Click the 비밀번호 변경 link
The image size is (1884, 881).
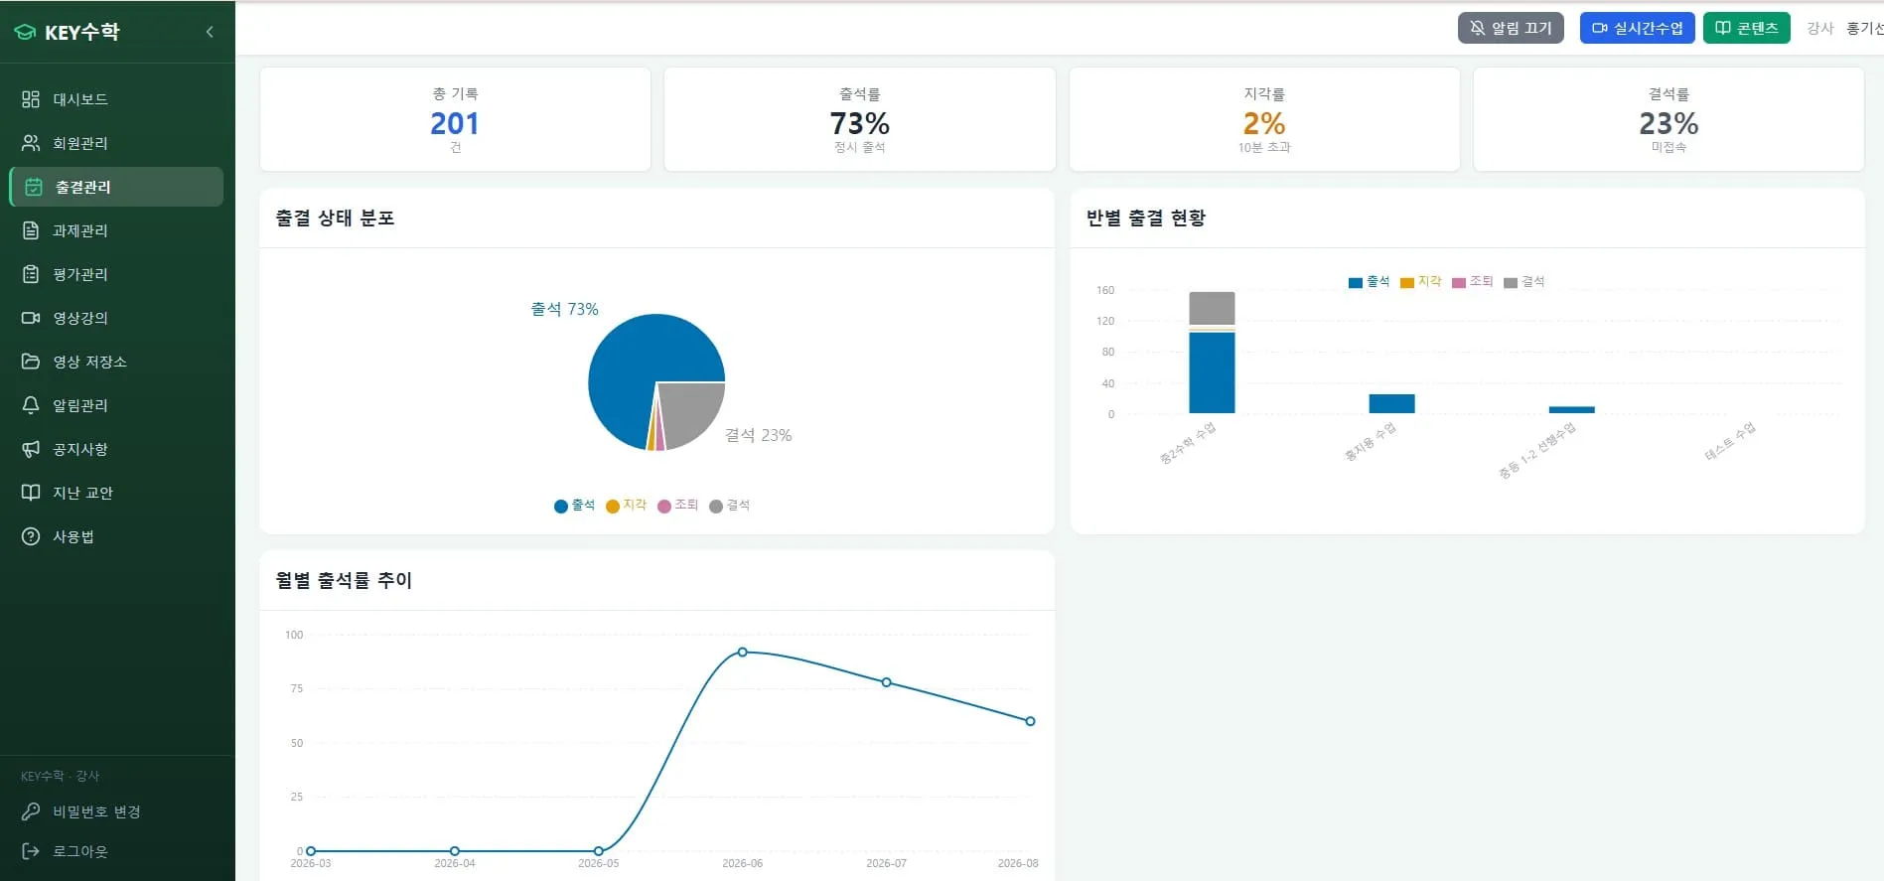tap(96, 811)
